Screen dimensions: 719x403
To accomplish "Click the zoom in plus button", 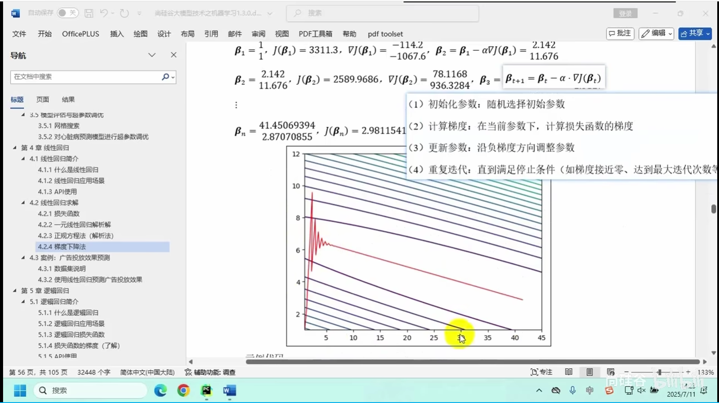I will click(x=688, y=372).
